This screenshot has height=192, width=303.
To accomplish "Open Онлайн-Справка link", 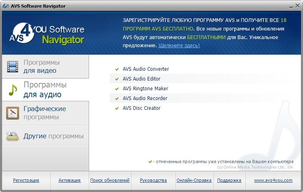I will (x=194, y=180).
